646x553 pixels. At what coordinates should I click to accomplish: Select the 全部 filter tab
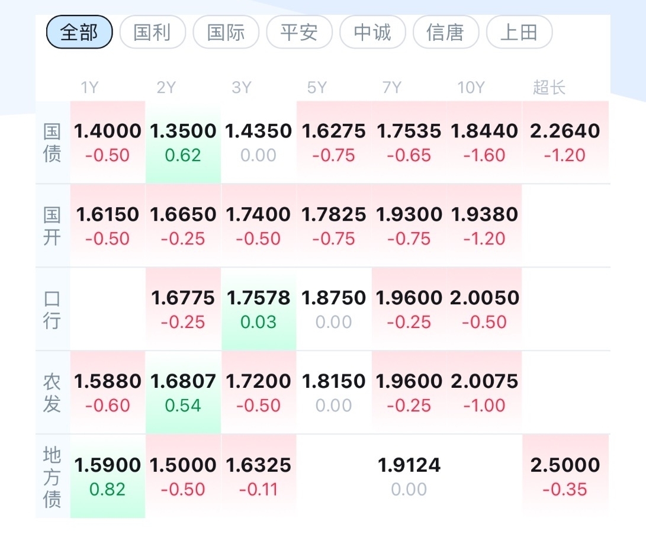pyautogui.click(x=79, y=32)
